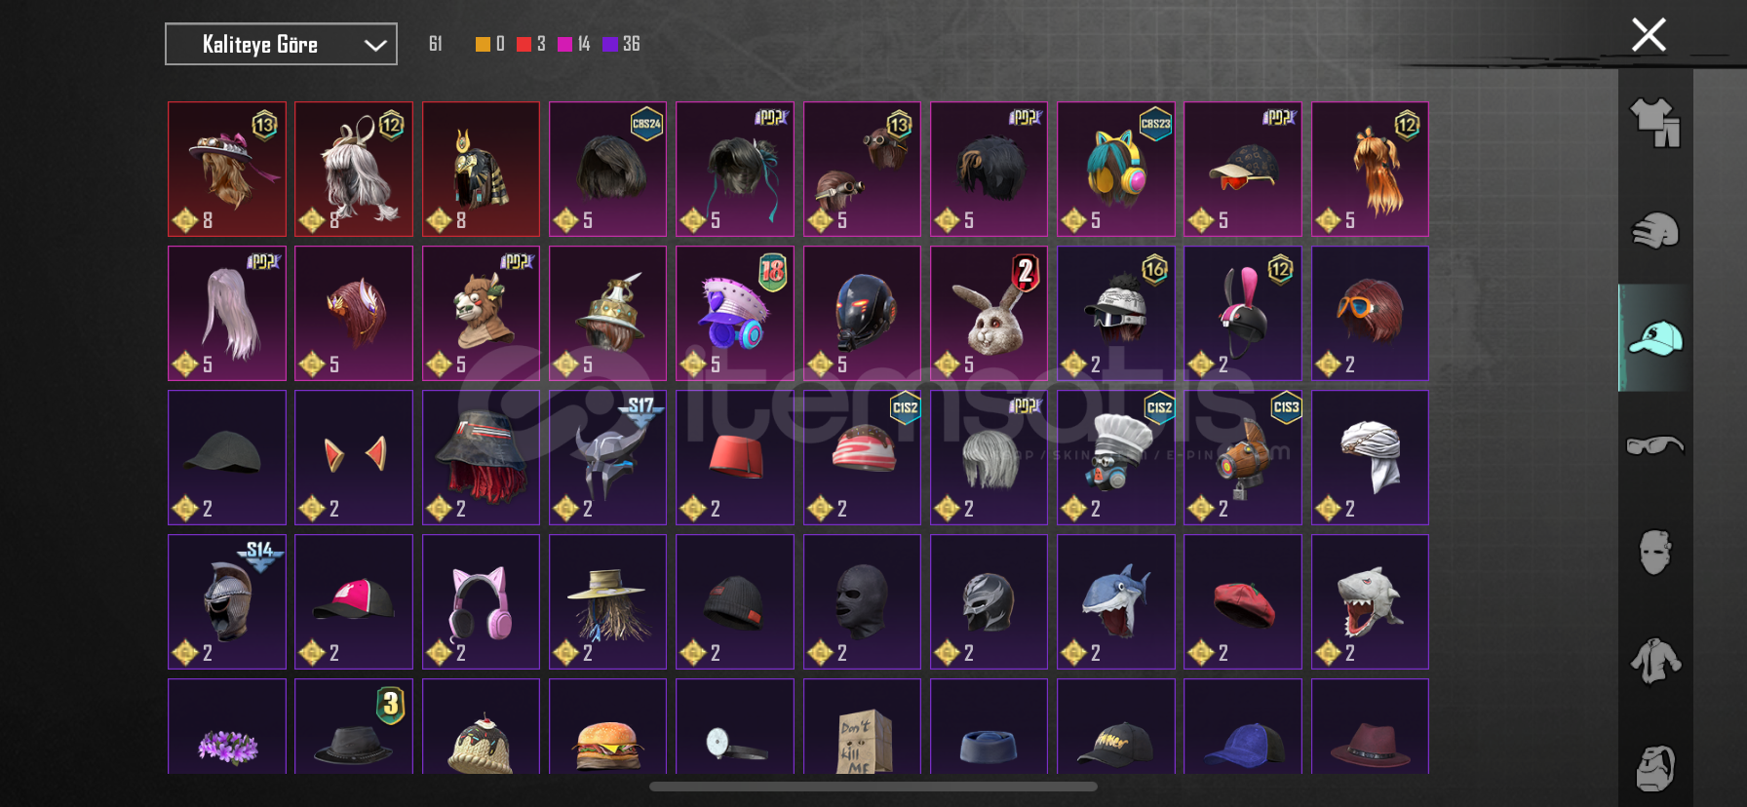Open the backpack category icon
The image size is (1747, 807).
tap(1655, 768)
